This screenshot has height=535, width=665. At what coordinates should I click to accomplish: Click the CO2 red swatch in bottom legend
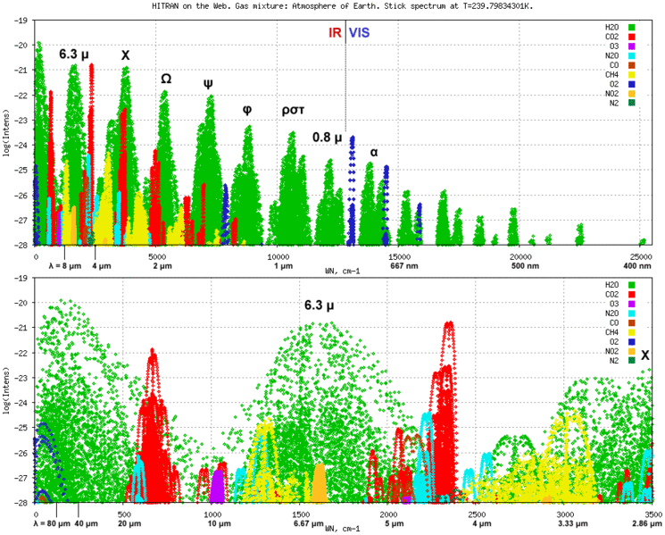(631, 295)
